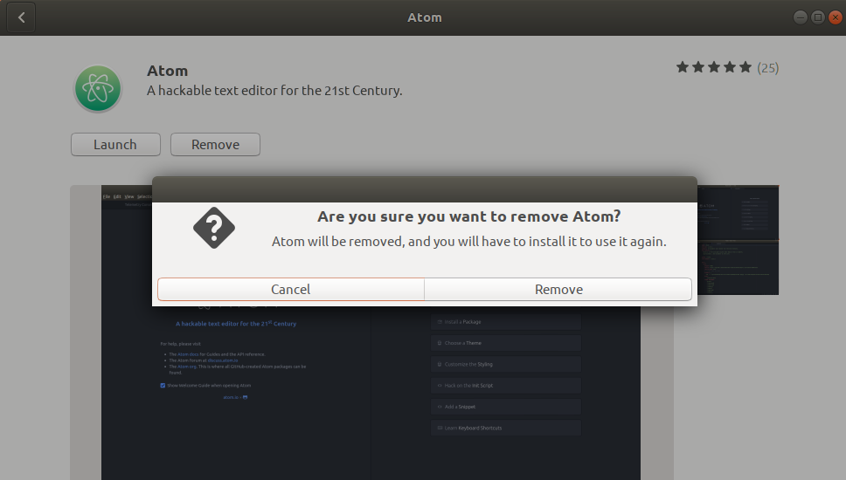Viewport: 846px width, 480px height.
Task: Maximize the Atom software window
Action: [x=817, y=17]
